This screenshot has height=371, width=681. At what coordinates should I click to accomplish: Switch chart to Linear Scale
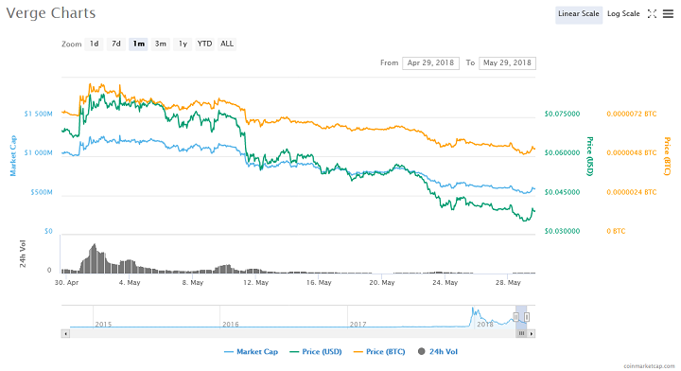coord(579,14)
